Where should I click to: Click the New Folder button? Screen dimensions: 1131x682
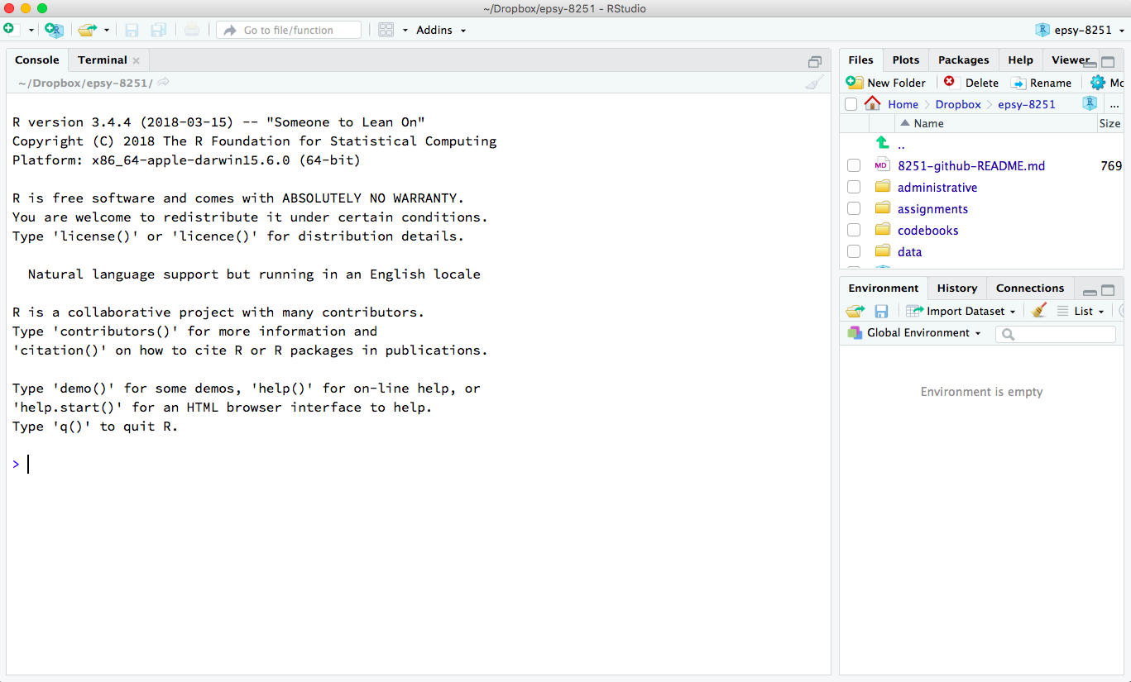(x=886, y=83)
